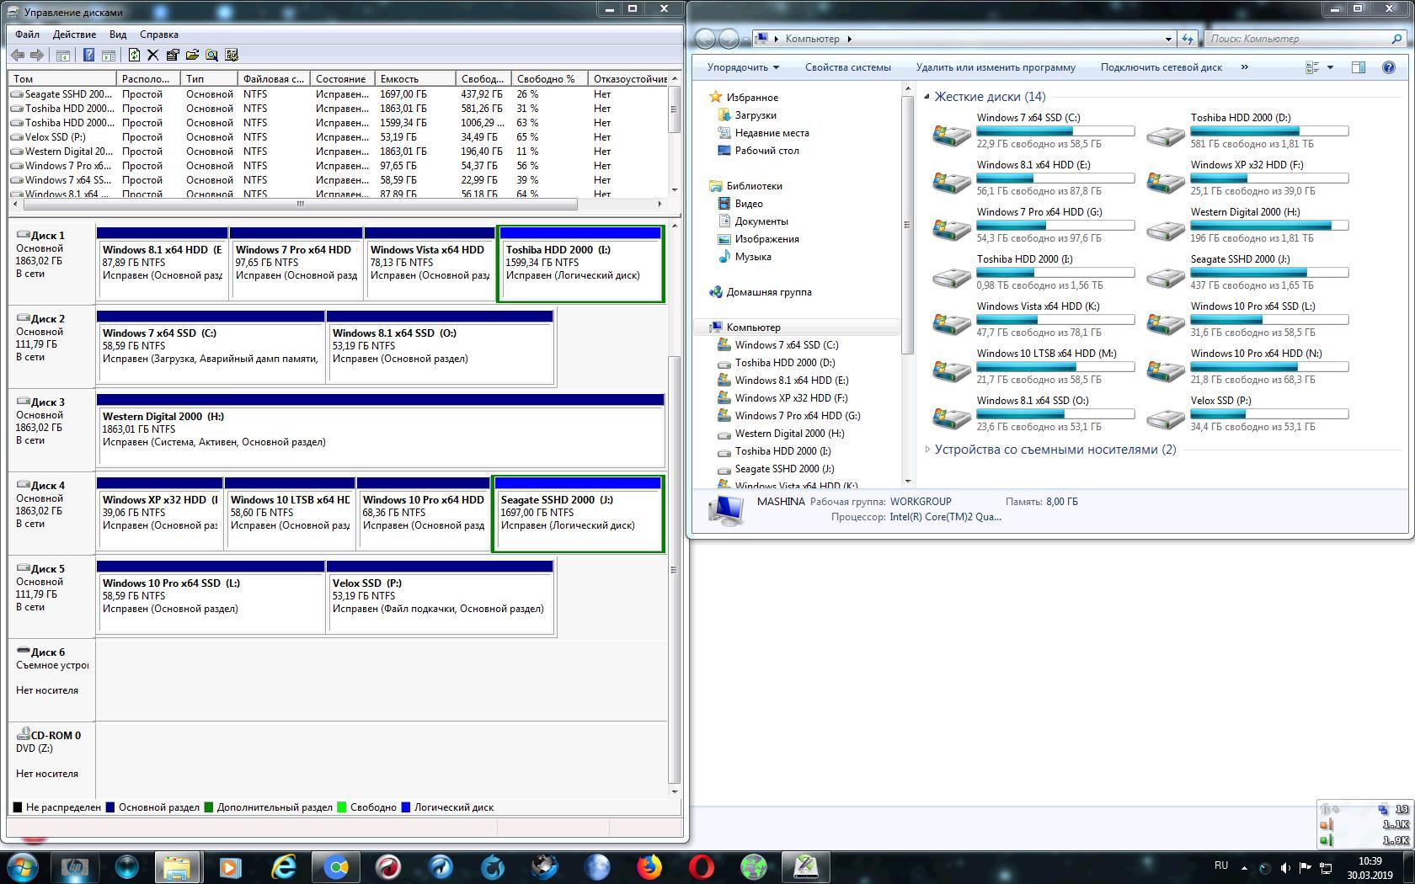Open the address bar history dropdown
The image size is (1415, 884).
tap(1168, 39)
